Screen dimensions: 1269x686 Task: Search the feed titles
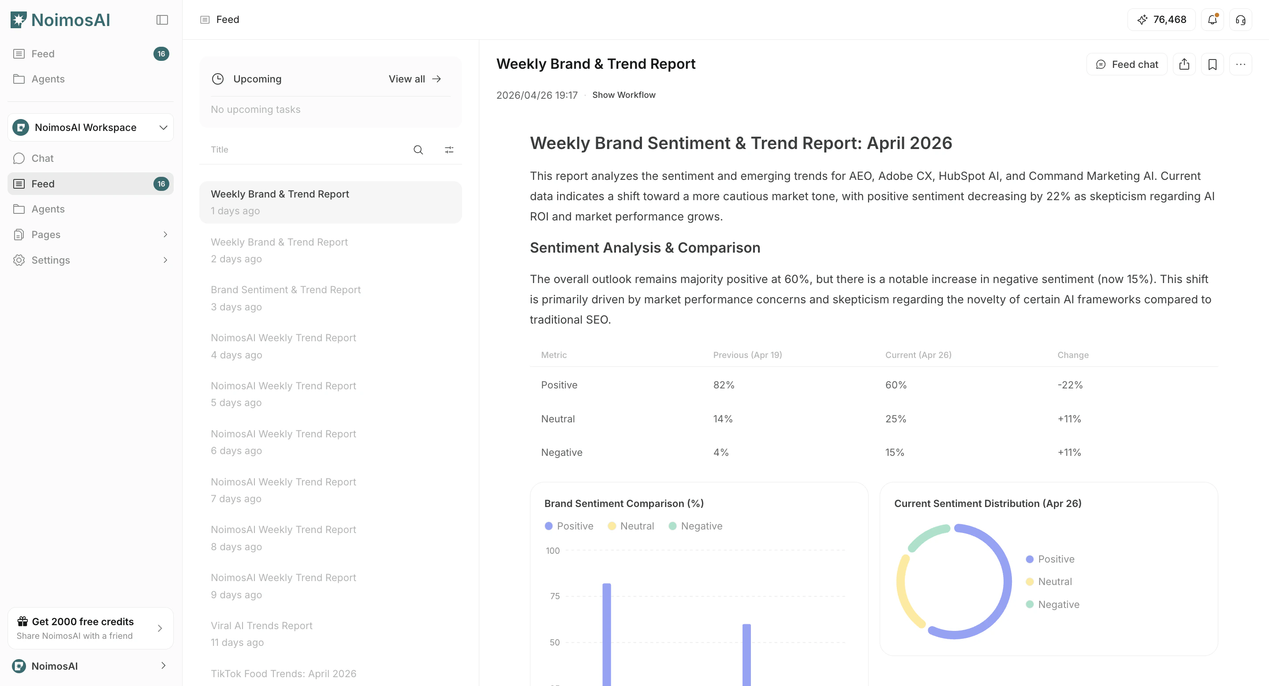418,150
